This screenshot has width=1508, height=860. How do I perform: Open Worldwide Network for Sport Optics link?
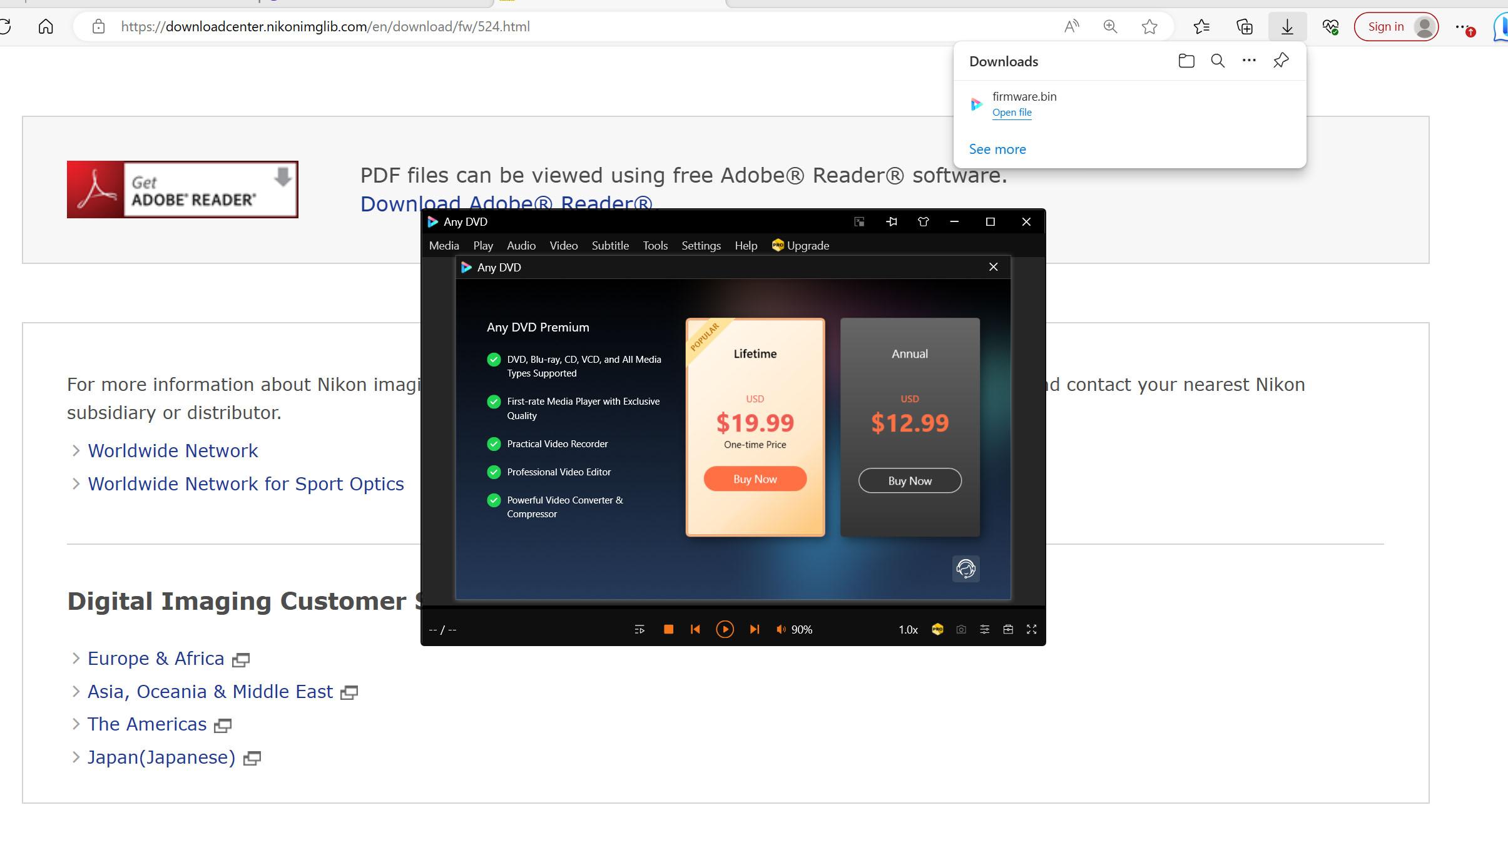pos(246,484)
